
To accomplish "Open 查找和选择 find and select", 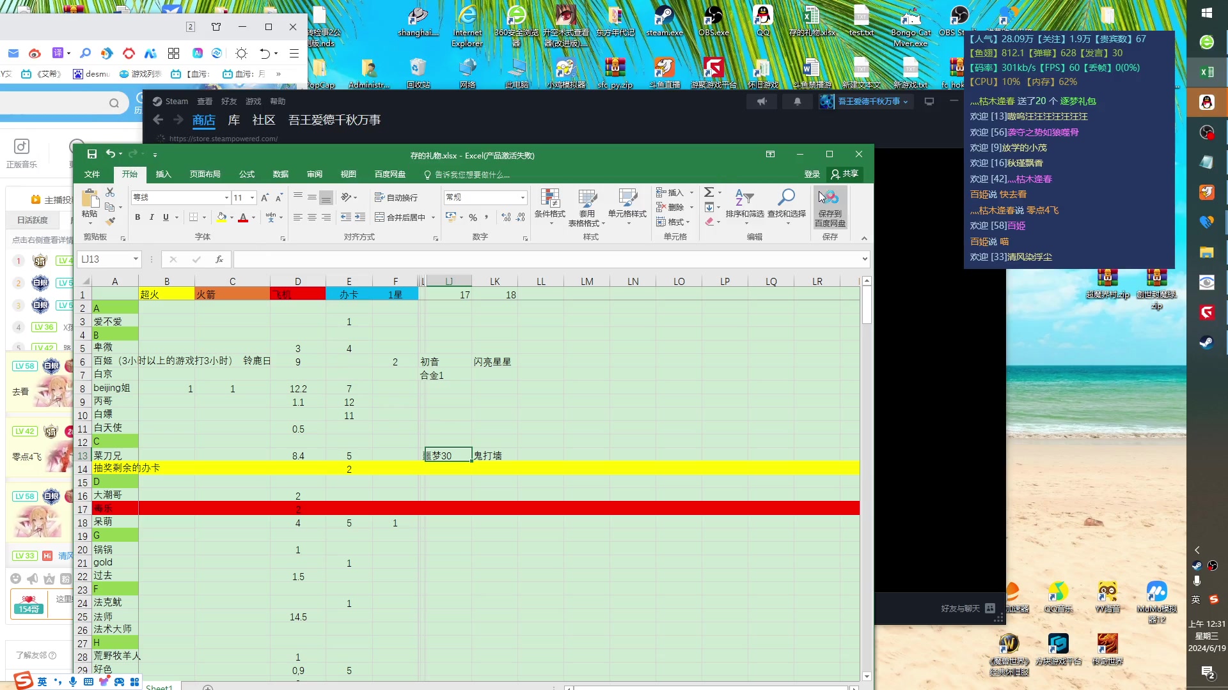I will [x=787, y=208].
